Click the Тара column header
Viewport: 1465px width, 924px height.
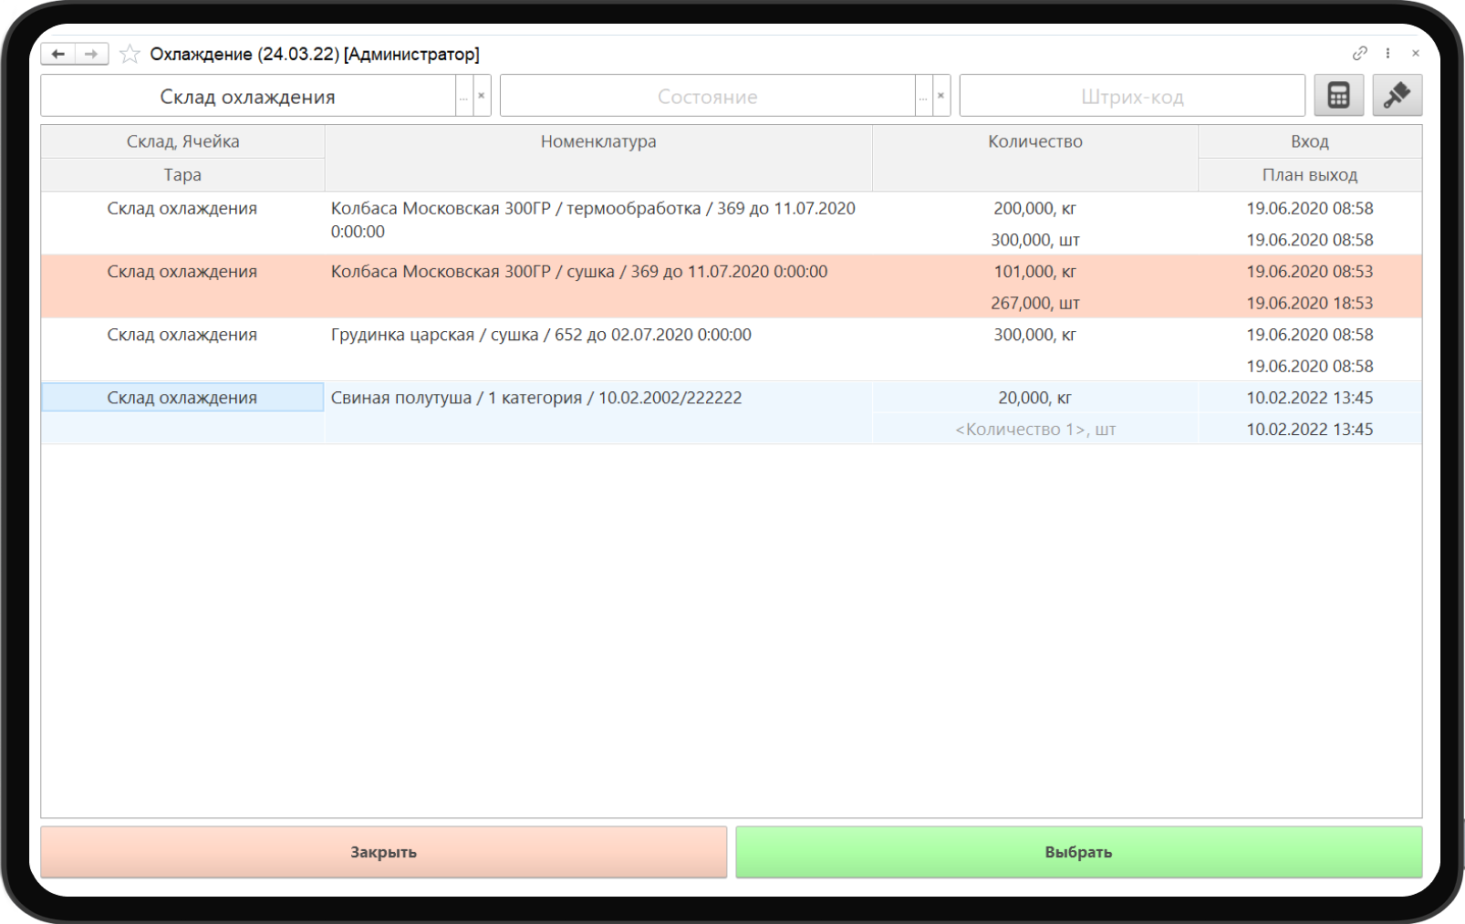tap(183, 175)
